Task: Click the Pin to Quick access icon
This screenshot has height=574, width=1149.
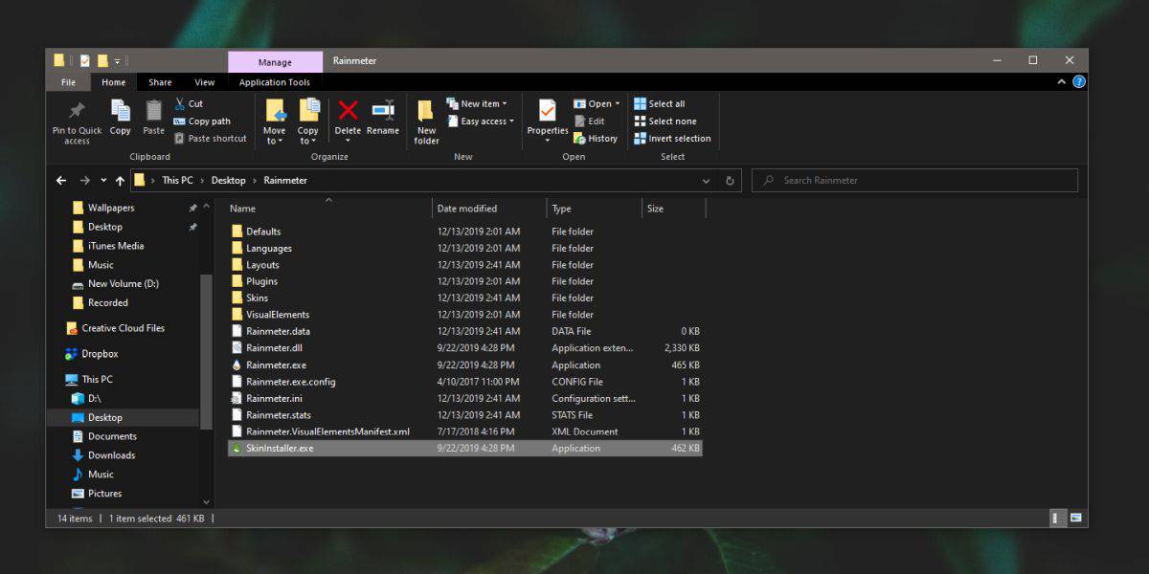Action: [x=77, y=112]
